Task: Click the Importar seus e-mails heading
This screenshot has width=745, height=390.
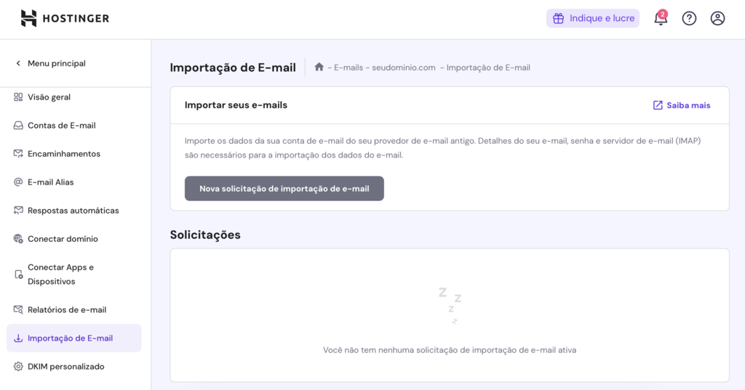Action: [236, 105]
